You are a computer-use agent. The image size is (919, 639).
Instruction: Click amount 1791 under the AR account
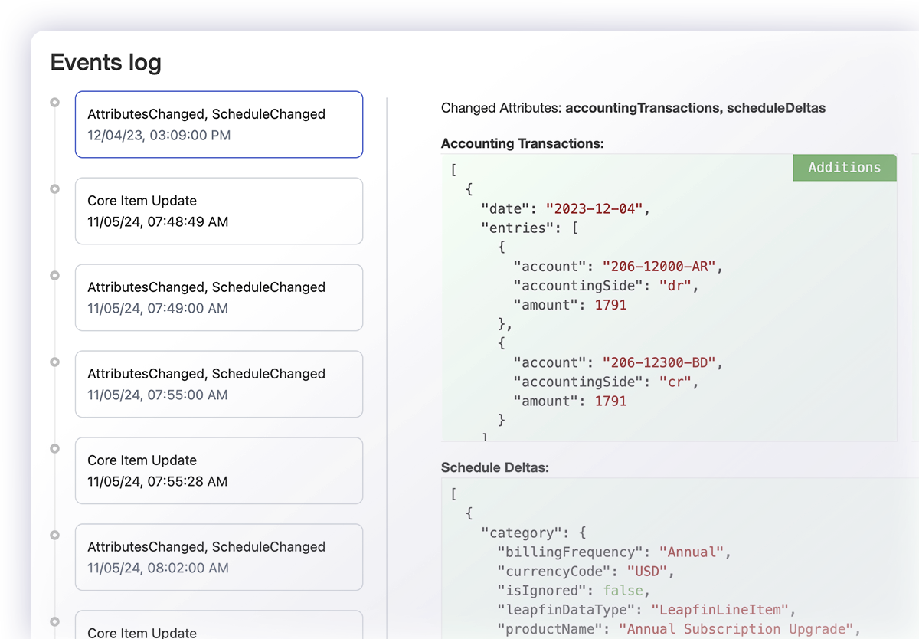point(610,305)
